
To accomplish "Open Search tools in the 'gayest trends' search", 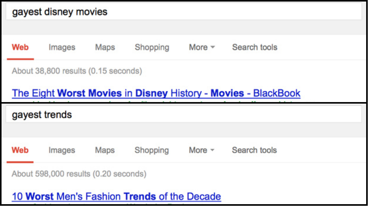I will [x=254, y=150].
